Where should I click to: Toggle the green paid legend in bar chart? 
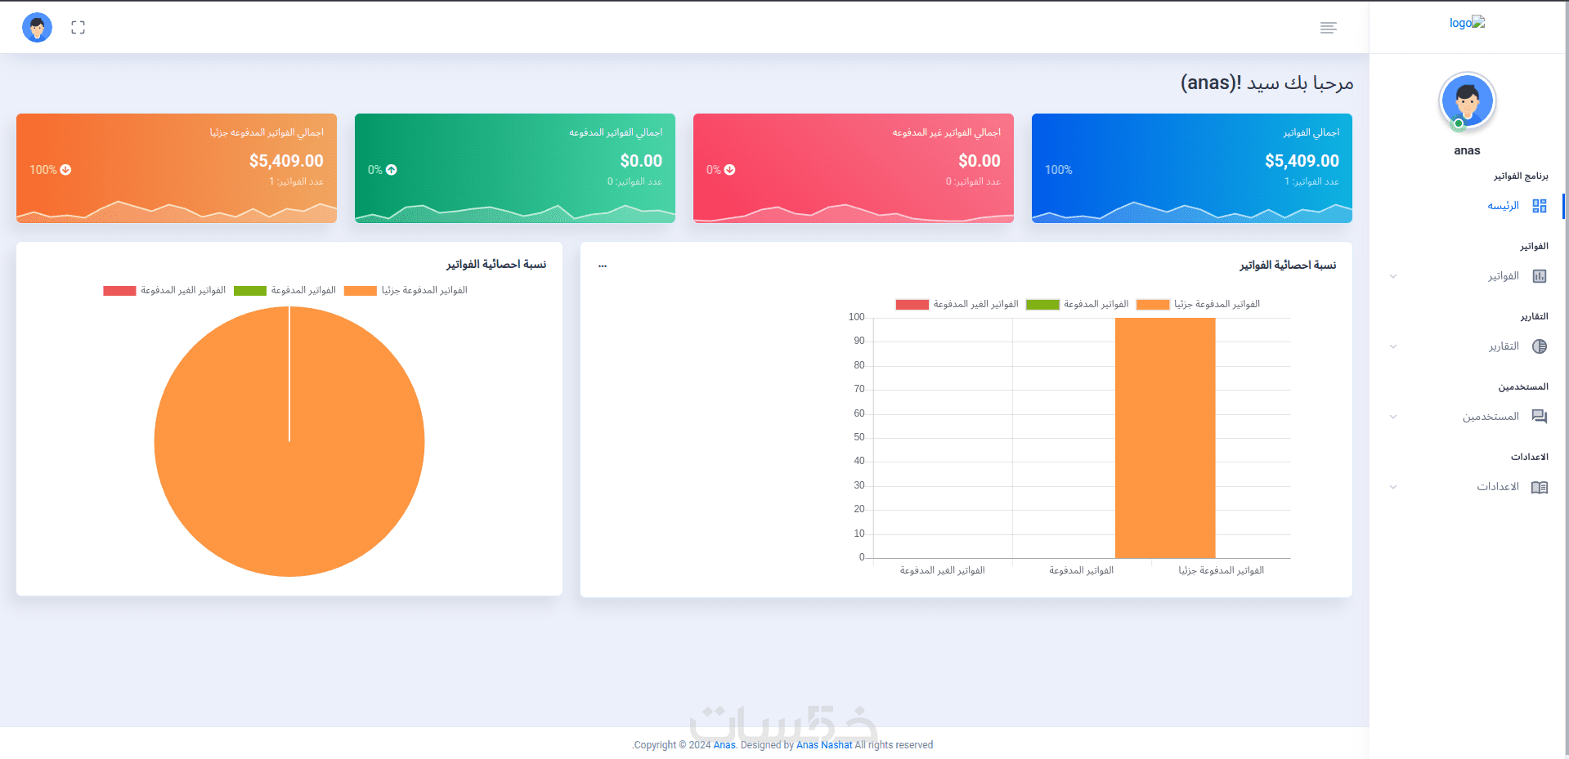click(1077, 304)
